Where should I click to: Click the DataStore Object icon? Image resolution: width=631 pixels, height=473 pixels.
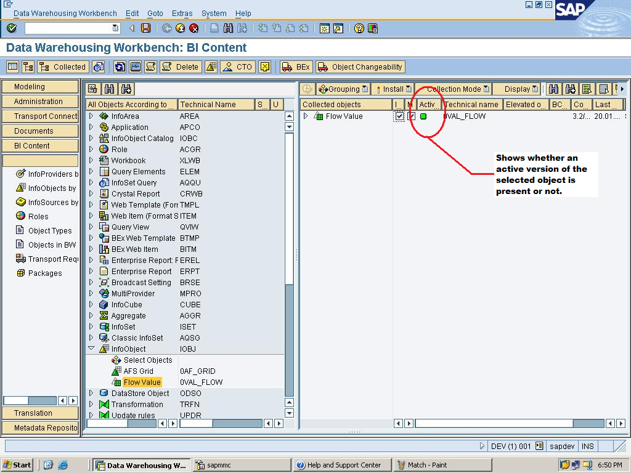pos(104,393)
